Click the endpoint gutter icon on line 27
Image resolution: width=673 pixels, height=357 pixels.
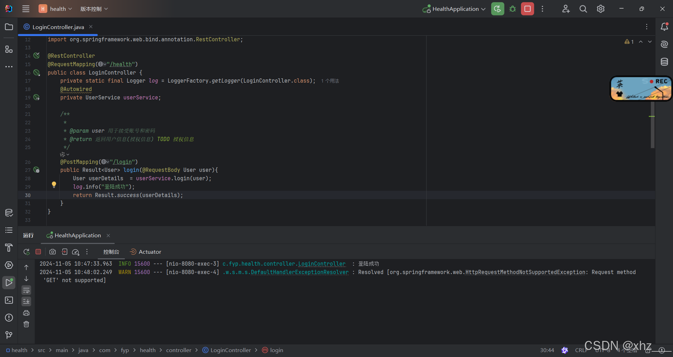[36, 170]
